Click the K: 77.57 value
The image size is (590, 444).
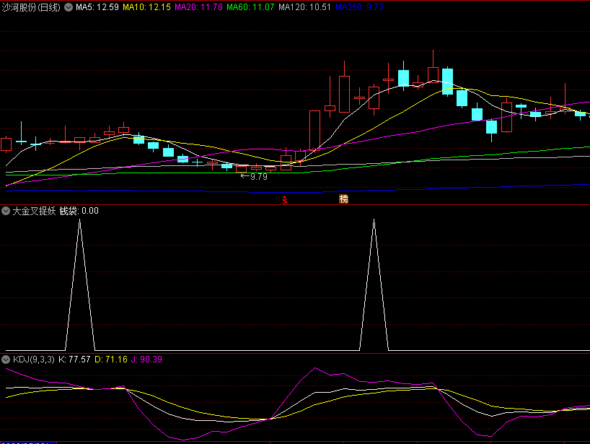click(74, 360)
